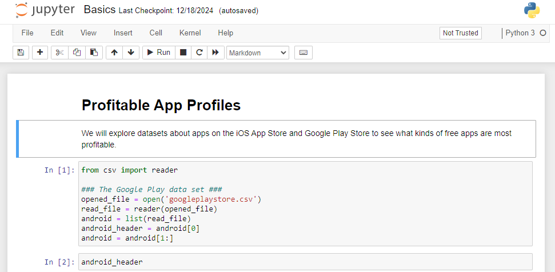This screenshot has height=272, width=555.
Task: Interrupt the kernel with stop icon
Action: coord(183,53)
